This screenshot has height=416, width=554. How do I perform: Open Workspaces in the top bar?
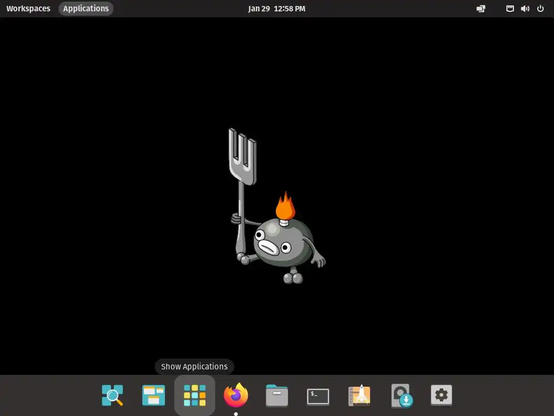[x=28, y=9]
